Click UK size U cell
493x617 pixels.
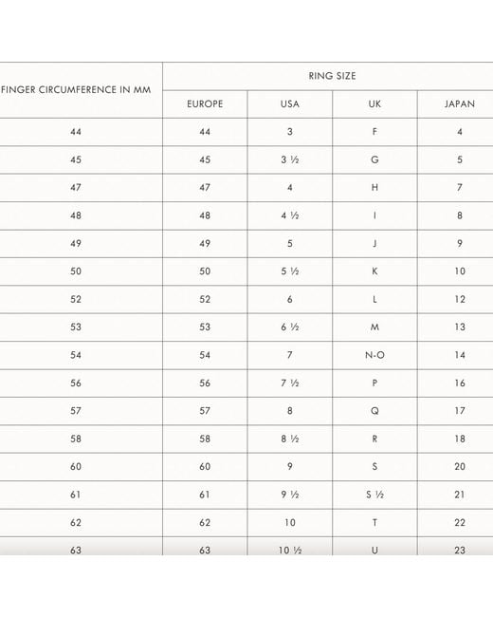374,551
